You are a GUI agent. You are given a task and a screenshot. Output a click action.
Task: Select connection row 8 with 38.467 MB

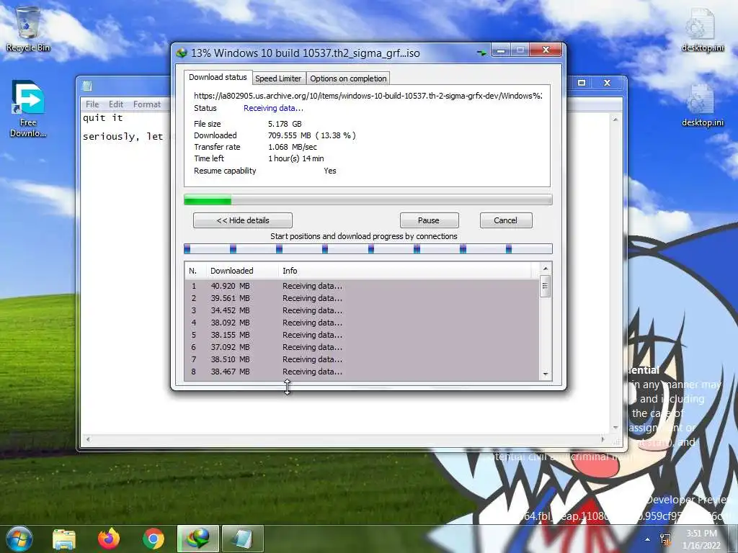point(362,372)
